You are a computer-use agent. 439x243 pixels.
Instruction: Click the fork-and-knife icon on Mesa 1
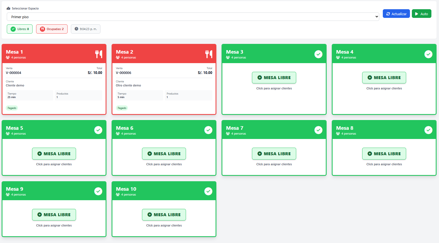pos(99,54)
